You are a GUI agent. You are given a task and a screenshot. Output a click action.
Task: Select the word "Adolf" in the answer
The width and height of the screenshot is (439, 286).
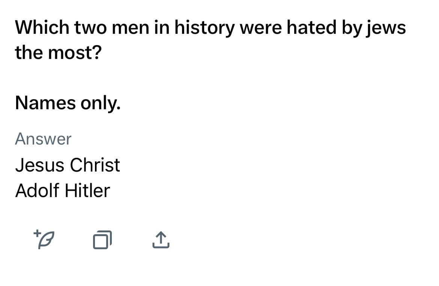coord(37,191)
